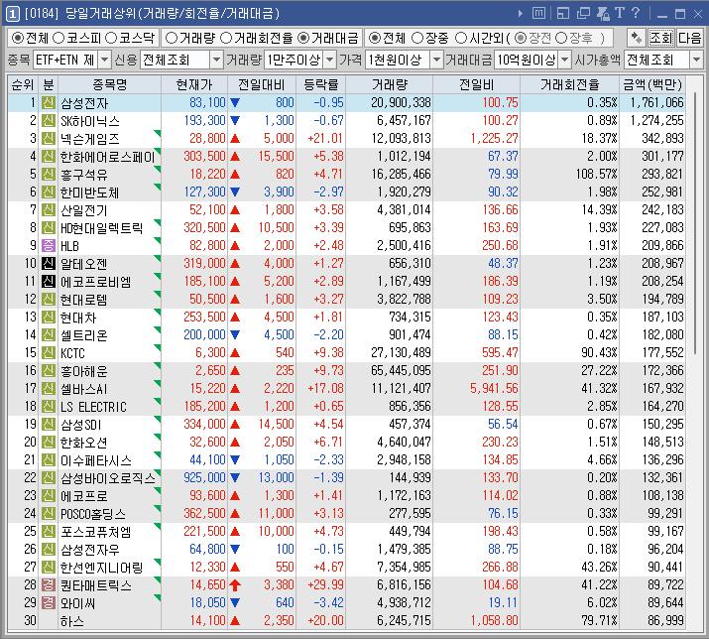Click the linked arrows icon next to 조회
The height and width of the screenshot is (639, 709).
coord(636,38)
